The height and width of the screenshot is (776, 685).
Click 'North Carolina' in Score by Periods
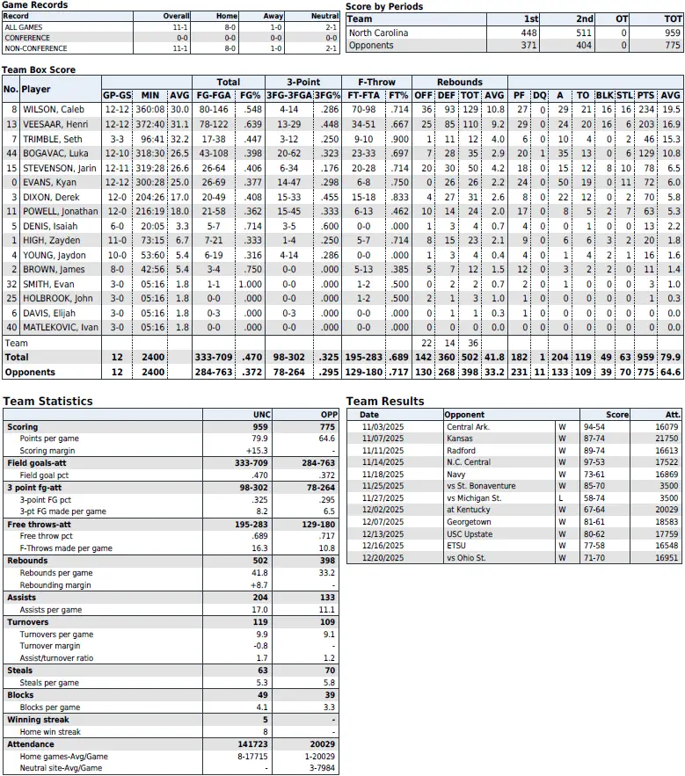click(x=379, y=33)
